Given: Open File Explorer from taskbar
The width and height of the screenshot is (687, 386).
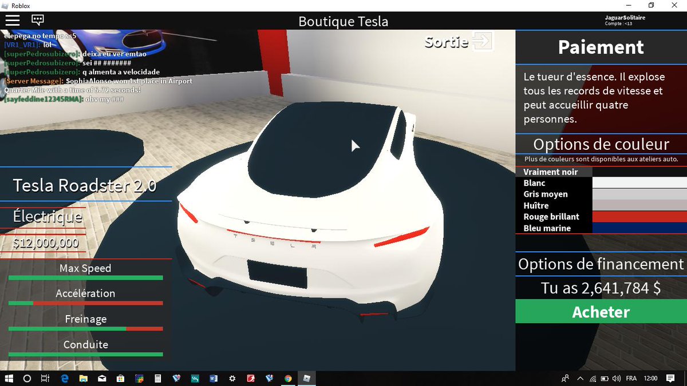Looking at the screenshot, I should [x=83, y=379].
